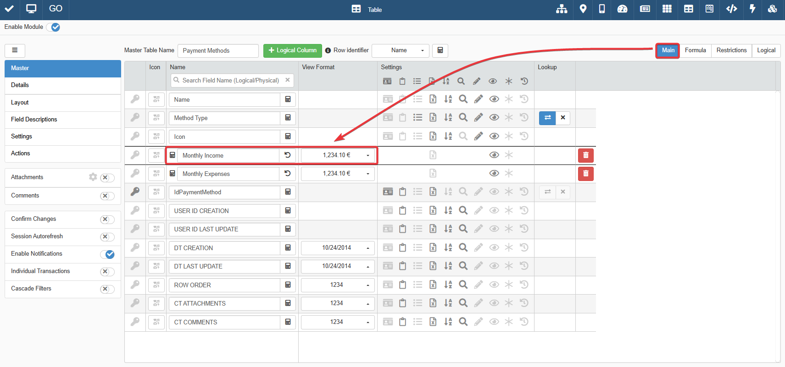Switch to the Restrictions tab
This screenshot has height=367, width=785.
coord(731,50)
